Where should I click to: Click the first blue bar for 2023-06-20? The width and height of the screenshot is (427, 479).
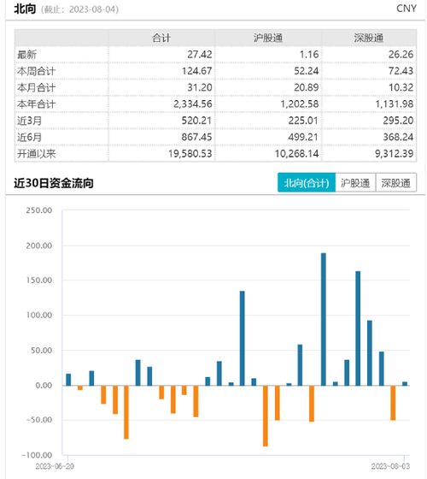click(68, 380)
